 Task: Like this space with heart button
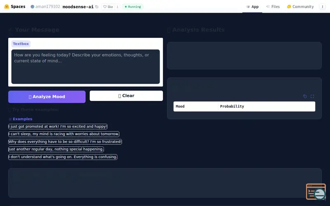coord(108,7)
